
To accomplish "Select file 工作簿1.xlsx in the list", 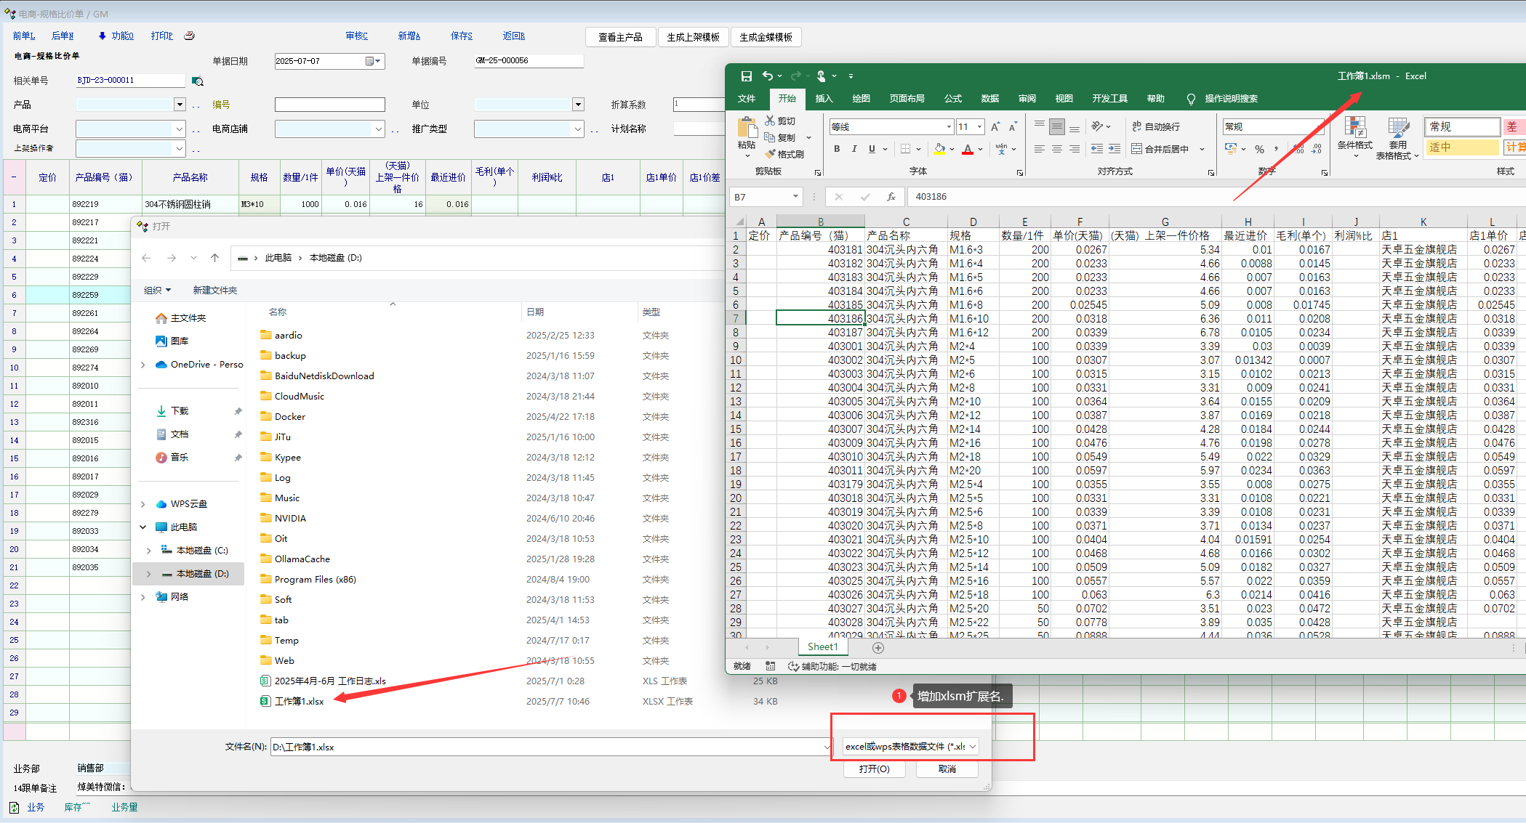I will tap(299, 702).
